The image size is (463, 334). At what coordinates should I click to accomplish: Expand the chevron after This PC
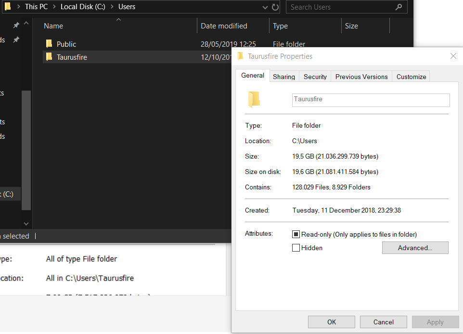coord(54,6)
